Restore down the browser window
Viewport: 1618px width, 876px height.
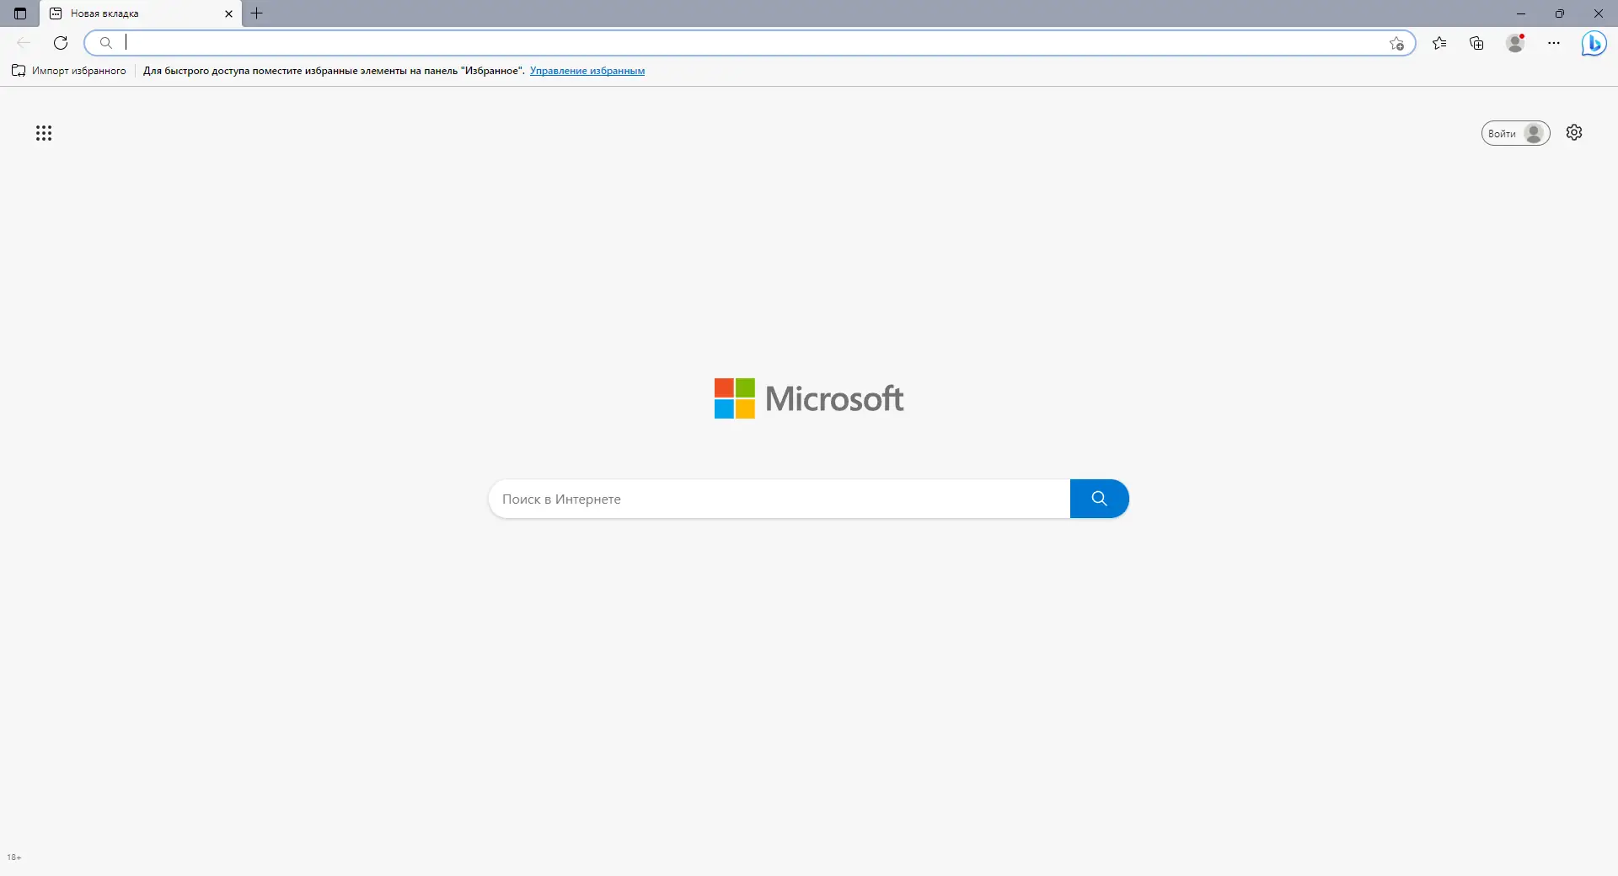(1560, 13)
